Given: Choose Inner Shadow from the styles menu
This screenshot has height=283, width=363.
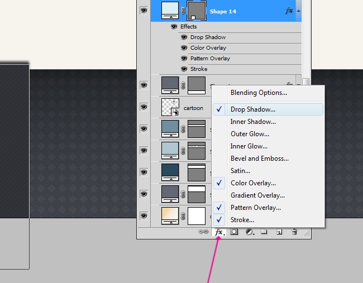Looking at the screenshot, I should tap(253, 122).
